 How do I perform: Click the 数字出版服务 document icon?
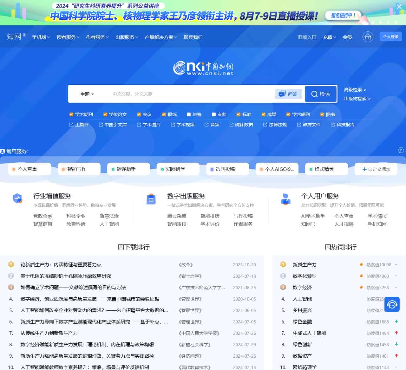tap(151, 199)
